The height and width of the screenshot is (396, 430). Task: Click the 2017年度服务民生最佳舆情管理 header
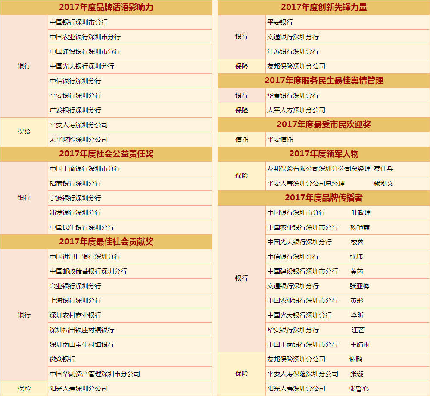[x=324, y=81]
